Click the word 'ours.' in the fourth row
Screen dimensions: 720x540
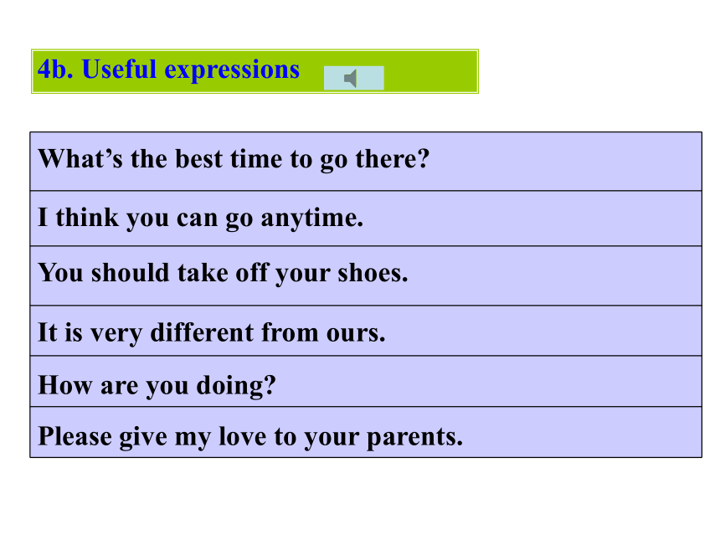(356, 333)
